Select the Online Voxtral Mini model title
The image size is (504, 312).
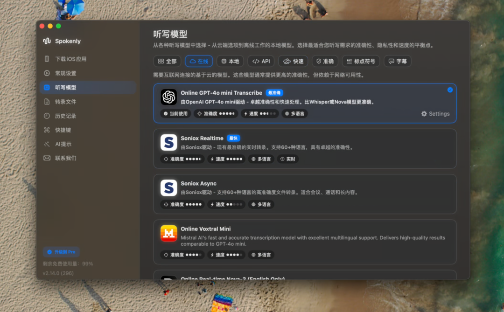click(x=205, y=229)
